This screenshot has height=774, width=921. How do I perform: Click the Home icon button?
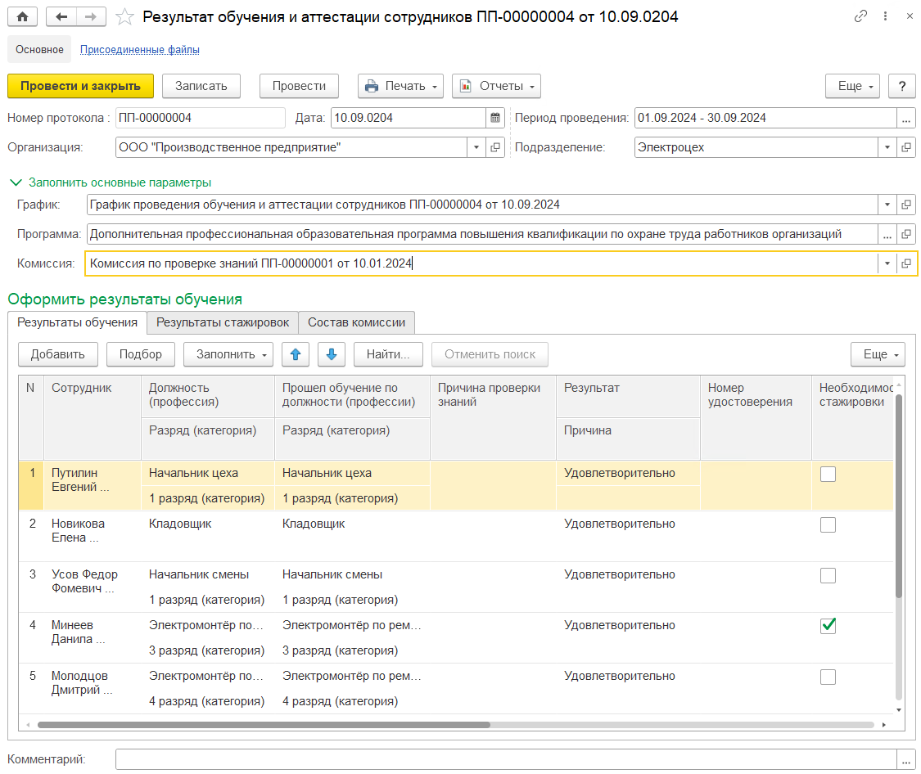tap(22, 16)
